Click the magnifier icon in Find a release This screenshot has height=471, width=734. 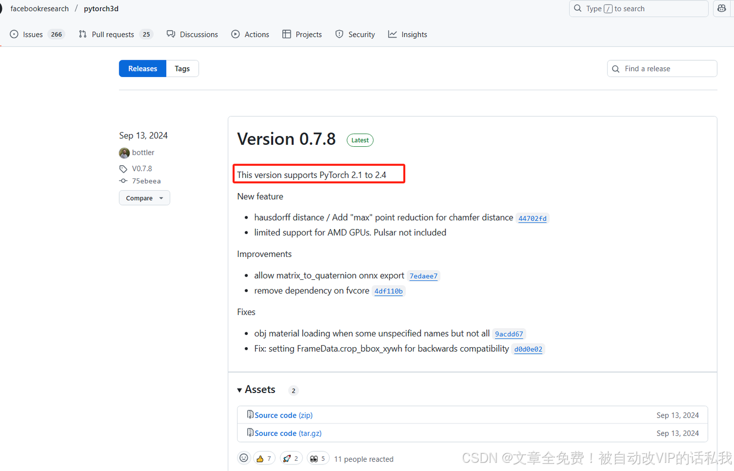pyautogui.click(x=616, y=69)
